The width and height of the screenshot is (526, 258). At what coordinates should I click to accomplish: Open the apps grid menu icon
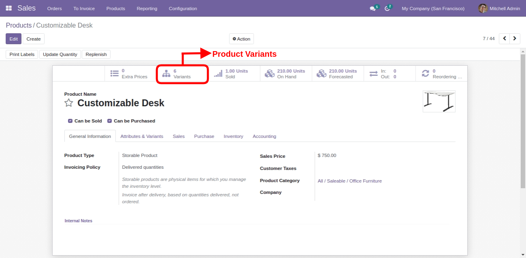9,8
